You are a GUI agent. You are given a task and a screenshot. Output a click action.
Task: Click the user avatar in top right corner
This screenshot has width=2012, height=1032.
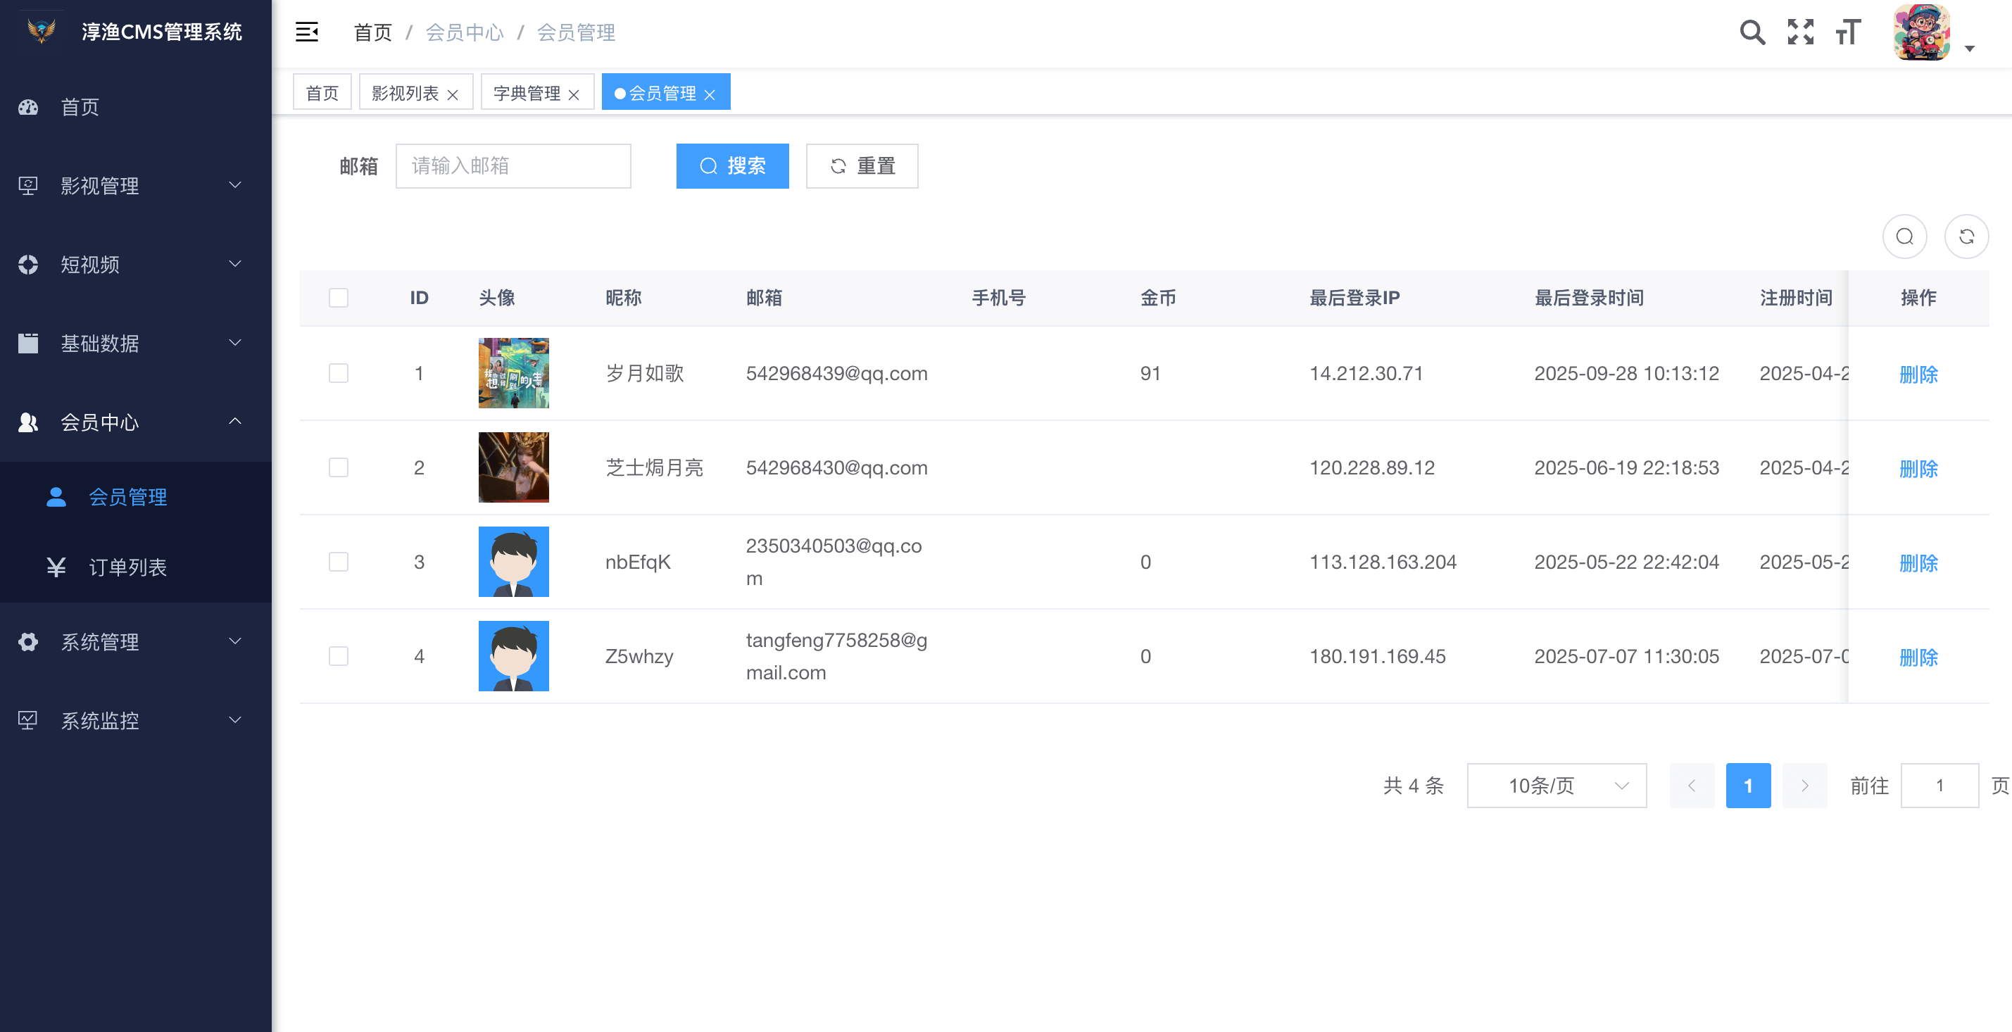[x=1920, y=32]
